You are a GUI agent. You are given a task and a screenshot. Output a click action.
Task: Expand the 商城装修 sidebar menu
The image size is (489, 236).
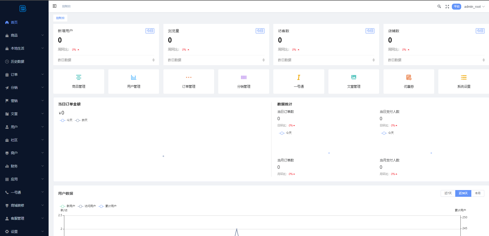(x=24, y=205)
